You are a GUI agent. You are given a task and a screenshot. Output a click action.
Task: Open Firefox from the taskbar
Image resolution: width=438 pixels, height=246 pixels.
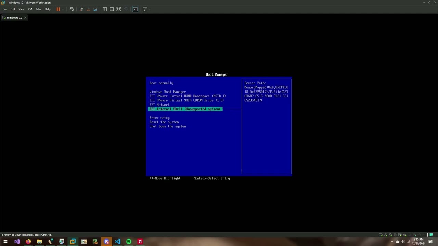click(x=28, y=242)
